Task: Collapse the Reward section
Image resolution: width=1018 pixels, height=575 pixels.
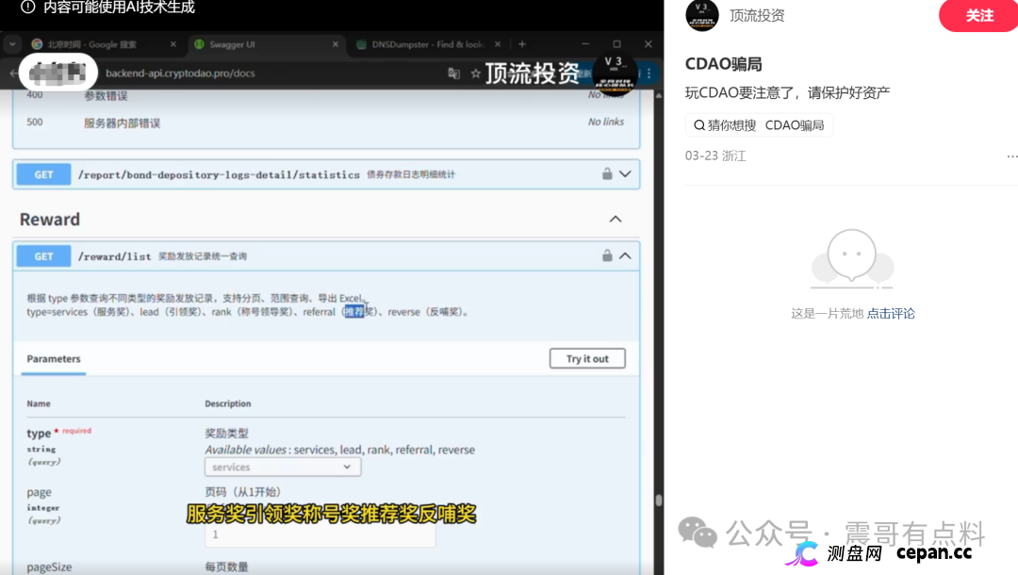Action: point(615,219)
